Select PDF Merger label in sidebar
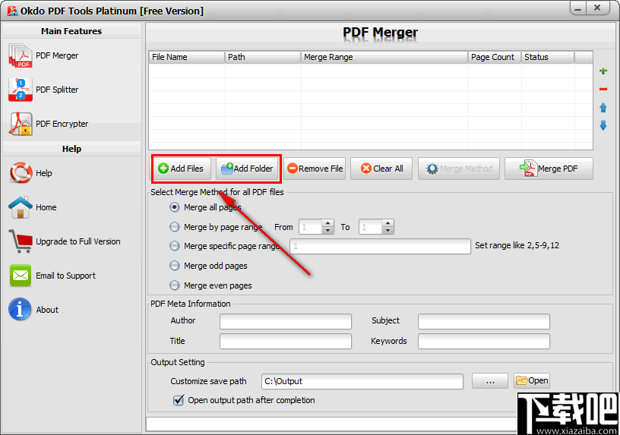620x435 pixels. (x=57, y=55)
